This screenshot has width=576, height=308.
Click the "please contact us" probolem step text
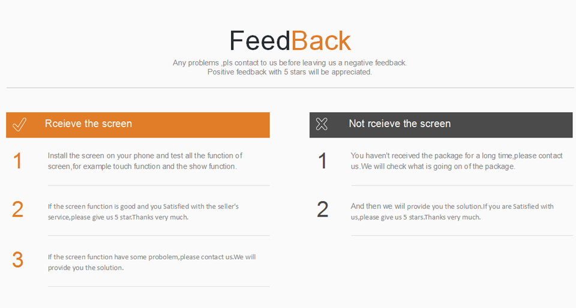(151, 262)
